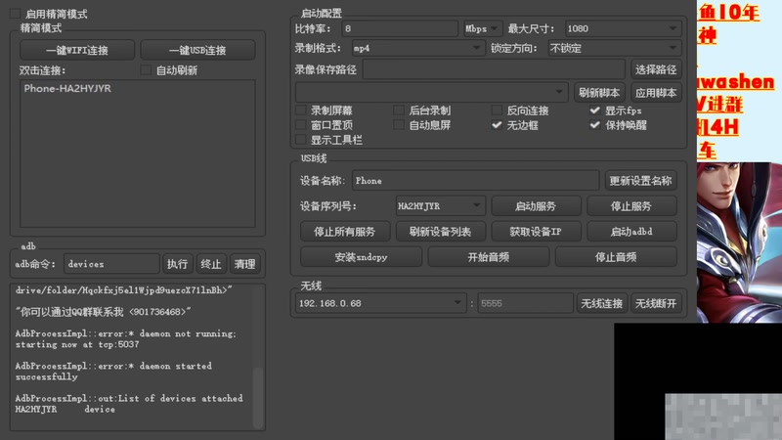Click the 5555 port input field
Screen dimensions: 782x440
point(525,303)
